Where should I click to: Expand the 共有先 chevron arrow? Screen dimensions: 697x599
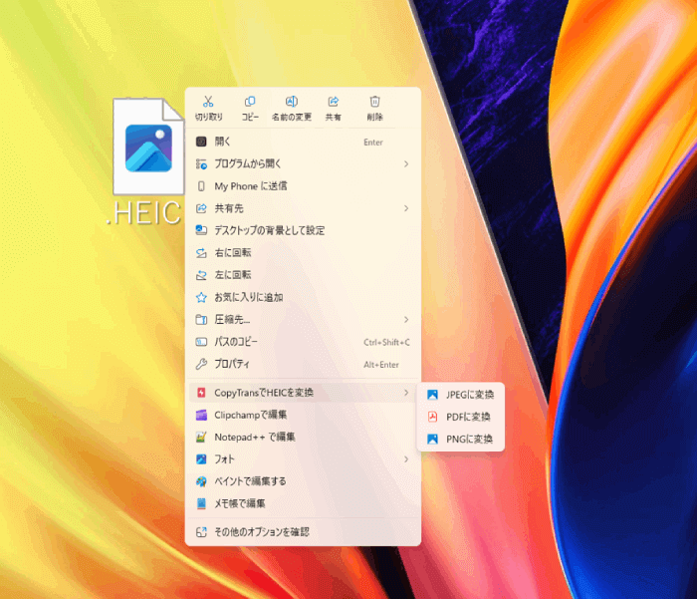point(406,208)
